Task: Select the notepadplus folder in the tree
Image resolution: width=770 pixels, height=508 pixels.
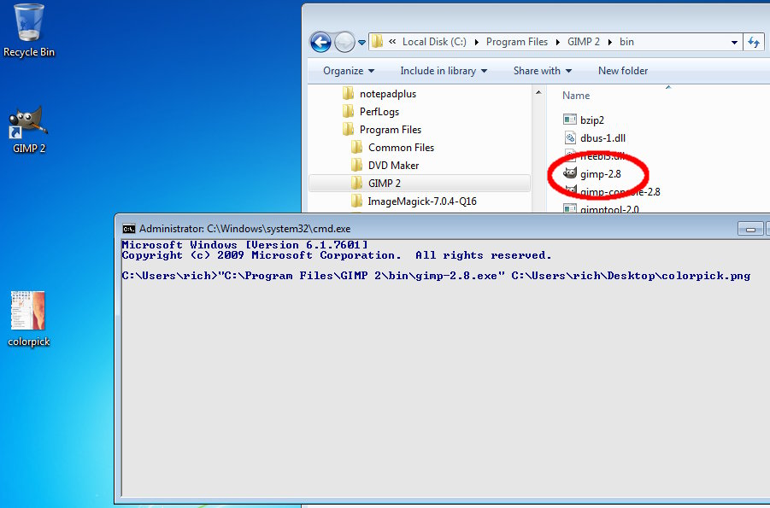Action: pyautogui.click(x=388, y=94)
